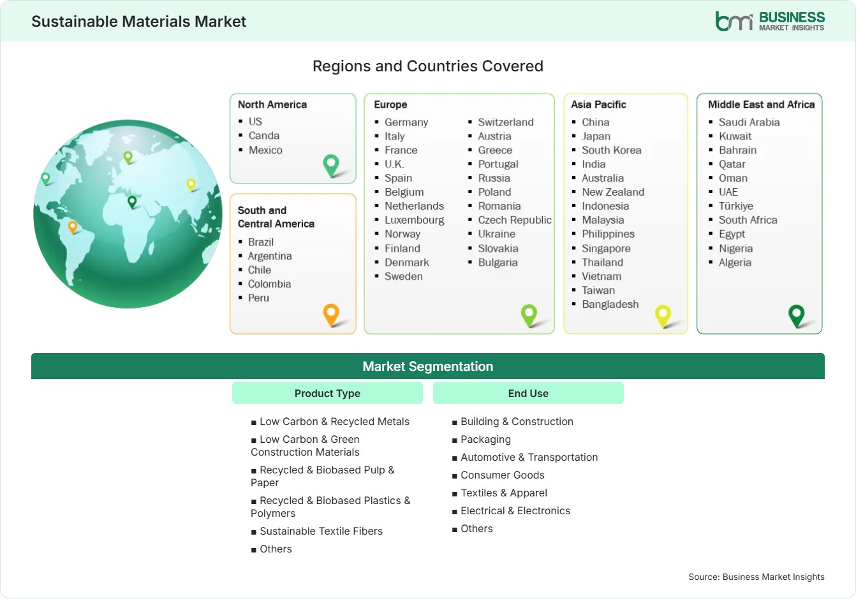Click the yellow pin in Asia Pacific card
This screenshot has width=856, height=599.
663,316
